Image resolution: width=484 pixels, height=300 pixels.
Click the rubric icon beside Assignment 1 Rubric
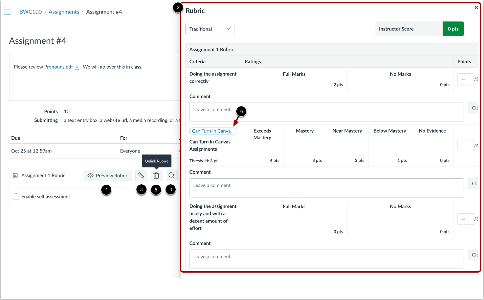[x=15, y=176]
